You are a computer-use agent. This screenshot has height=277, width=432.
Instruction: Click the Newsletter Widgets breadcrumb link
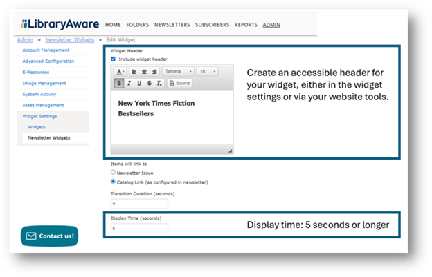pyautogui.click(x=70, y=40)
